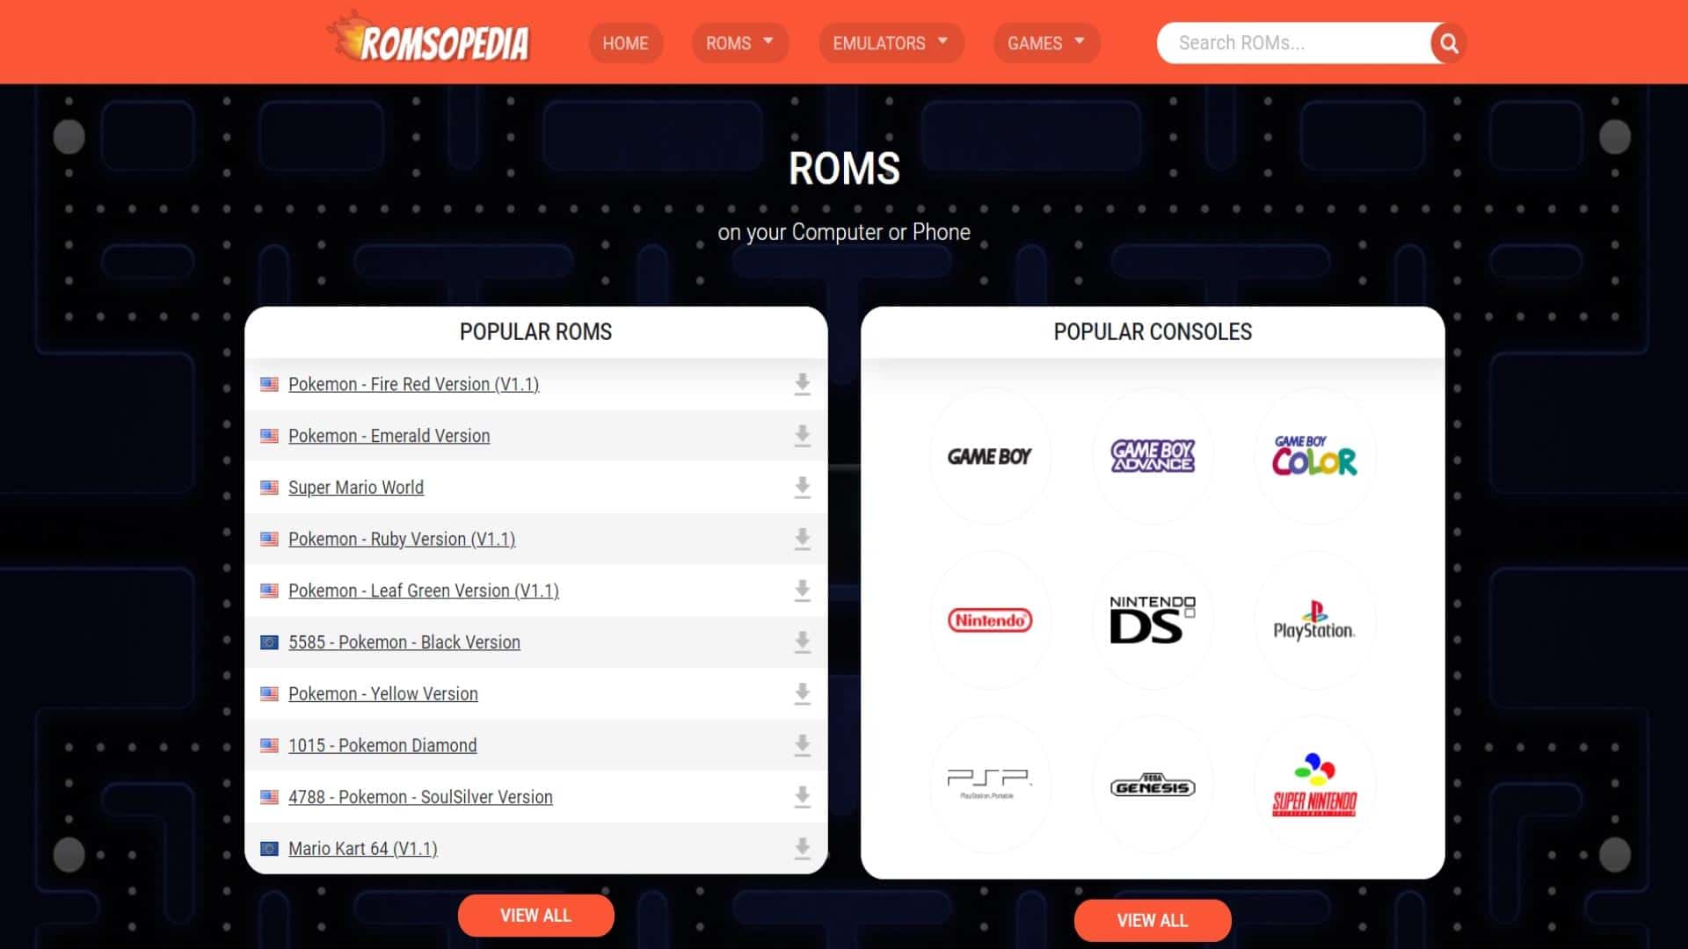Viewport: 1688px width, 949px height.
Task: Open Pokemon - Ruby Version (V1.1) link
Action: pyautogui.click(x=402, y=539)
